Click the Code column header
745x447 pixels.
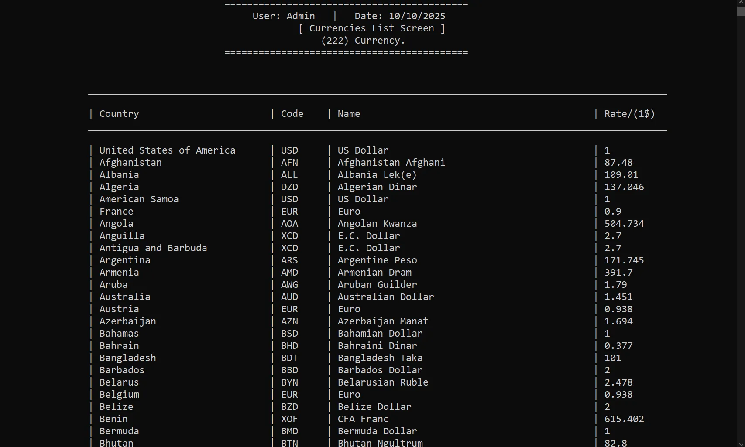point(292,114)
